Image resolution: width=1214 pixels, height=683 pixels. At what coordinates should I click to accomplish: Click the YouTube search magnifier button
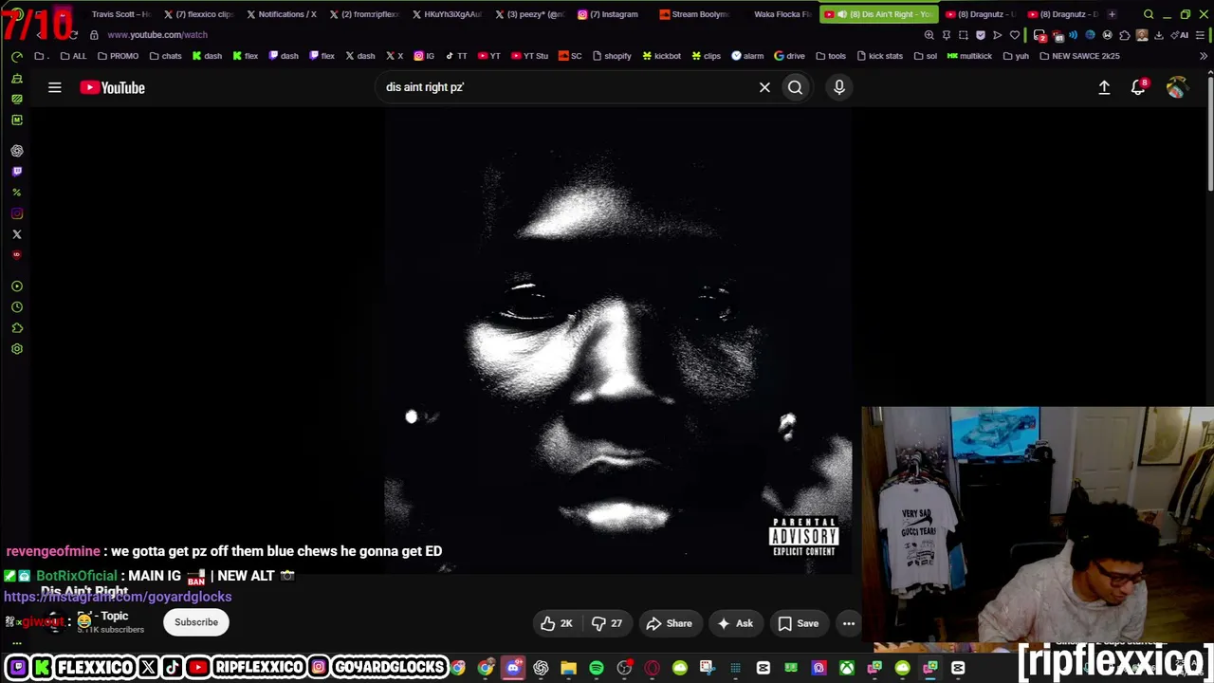point(795,87)
